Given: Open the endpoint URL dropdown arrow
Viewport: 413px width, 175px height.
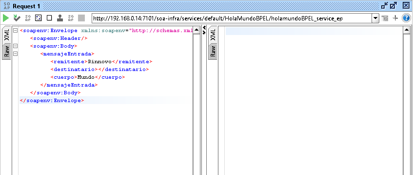Looking at the screenshot, I should pos(375,18).
